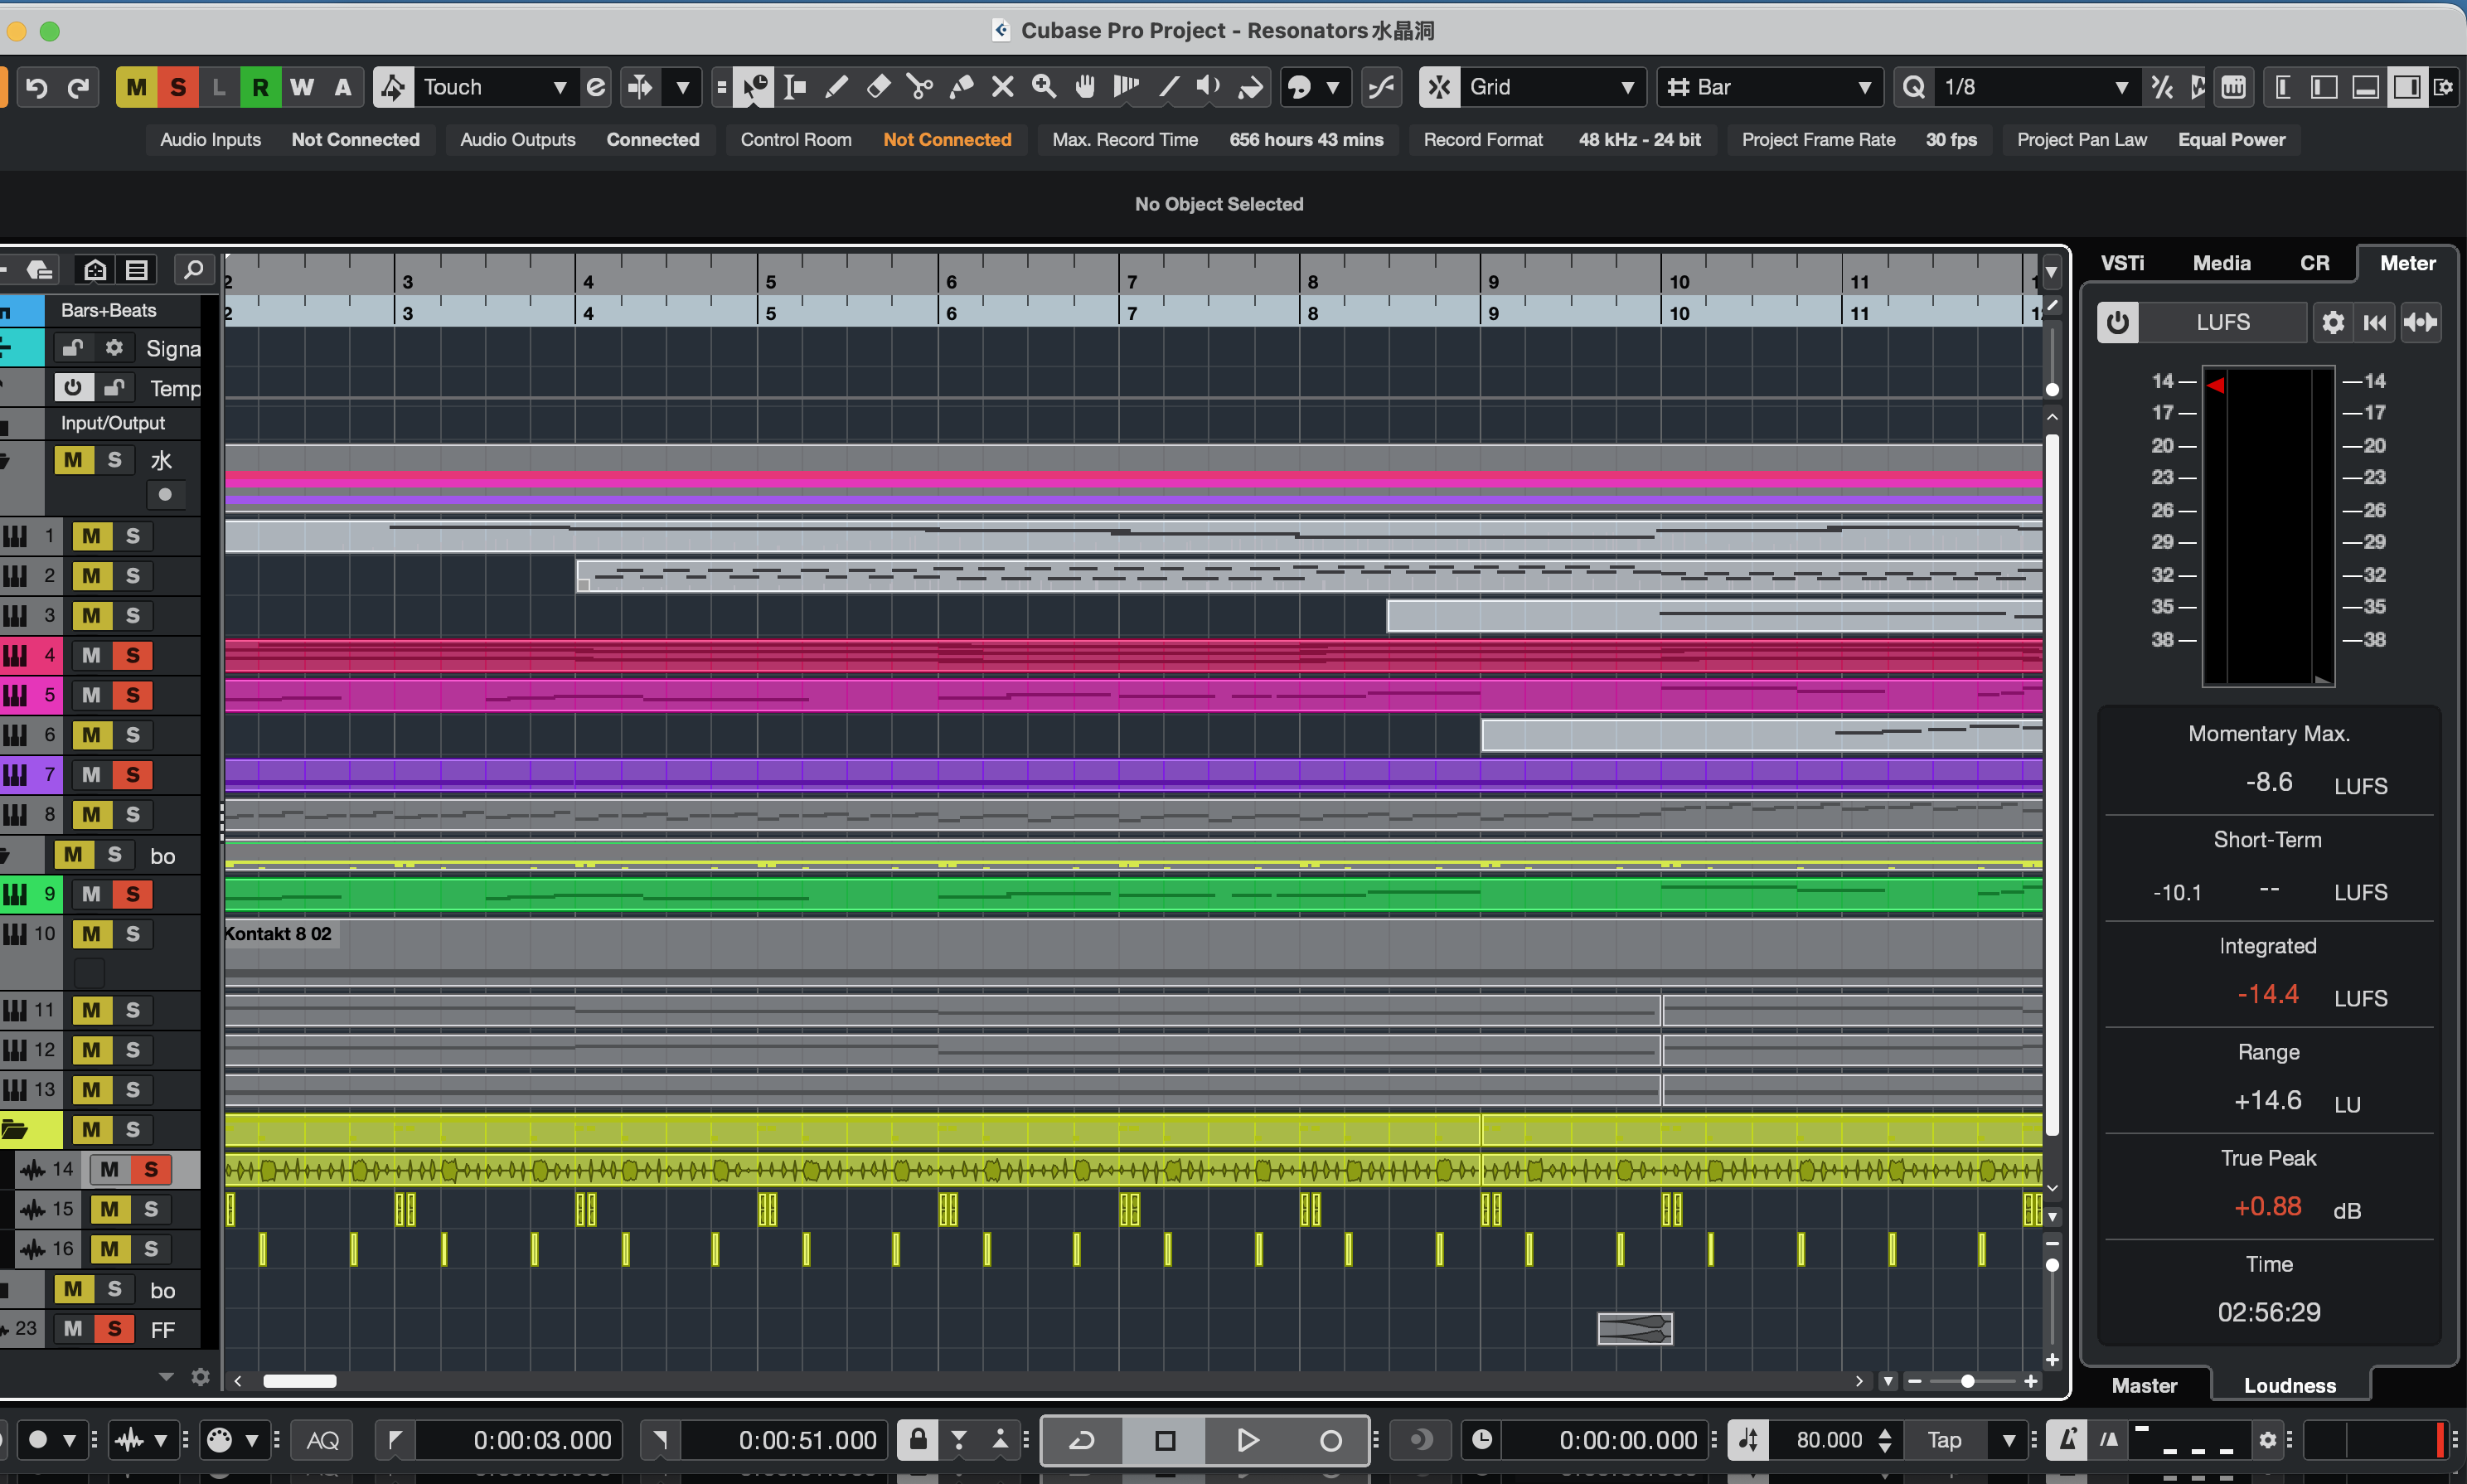The image size is (2467, 1484).
Task: Open the loudness meter settings gear
Action: tap(2333, 322)
